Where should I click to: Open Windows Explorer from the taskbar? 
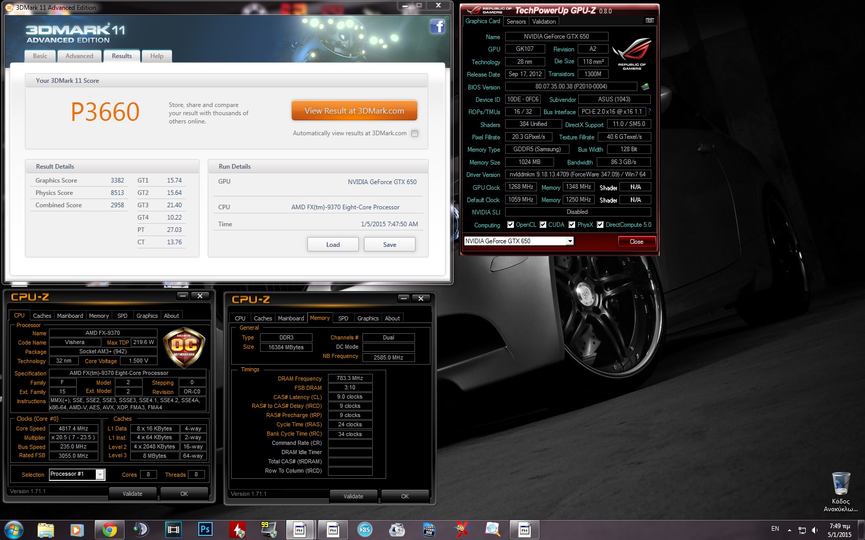(x=46, y=530)
